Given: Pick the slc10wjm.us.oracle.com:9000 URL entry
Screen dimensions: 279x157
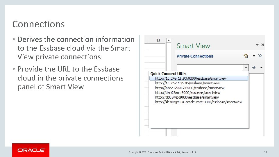Looking at the screenshot, I should (198, 102).
